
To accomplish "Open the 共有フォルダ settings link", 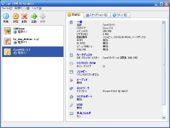I will click(x=84, y=113).
